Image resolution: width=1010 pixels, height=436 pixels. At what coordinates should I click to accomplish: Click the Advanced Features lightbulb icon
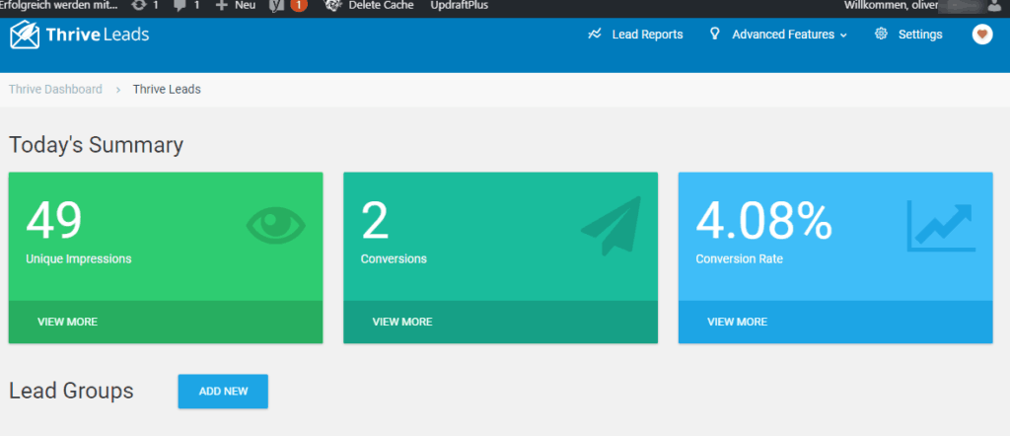[714, 34]
